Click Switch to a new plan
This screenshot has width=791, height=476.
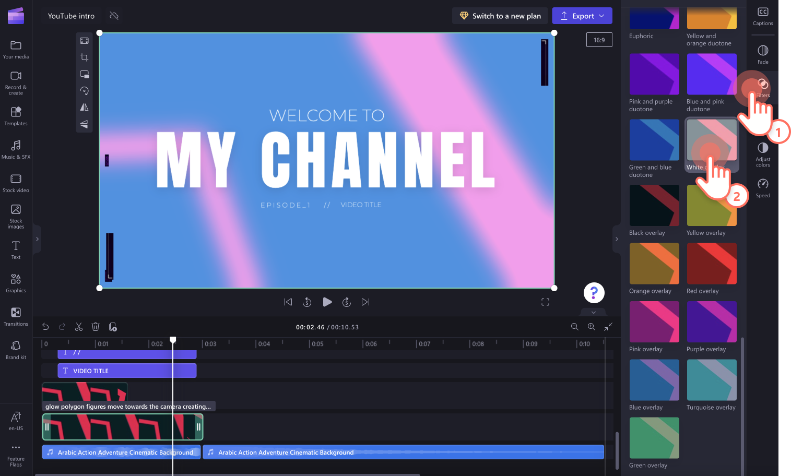pos(500,16)
